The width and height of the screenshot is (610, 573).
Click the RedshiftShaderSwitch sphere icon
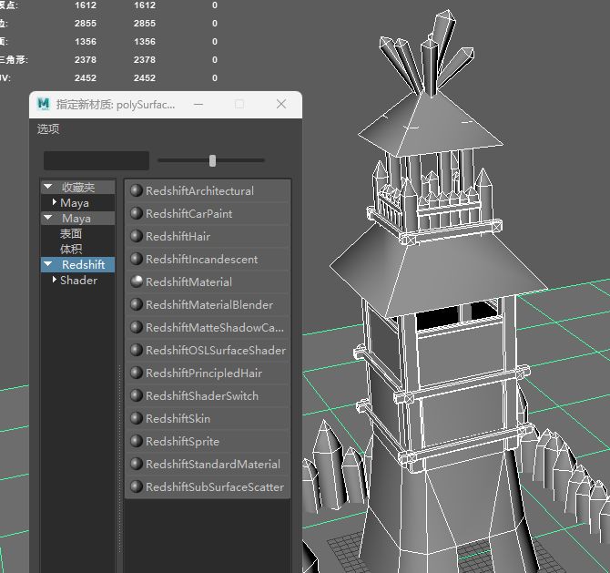click(x=137, y=395)
